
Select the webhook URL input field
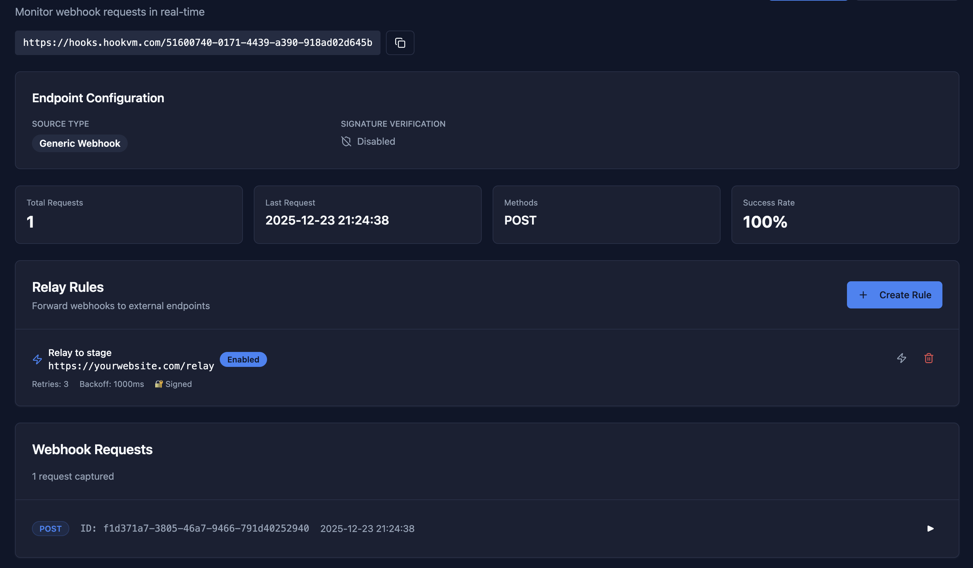[197, 42]
